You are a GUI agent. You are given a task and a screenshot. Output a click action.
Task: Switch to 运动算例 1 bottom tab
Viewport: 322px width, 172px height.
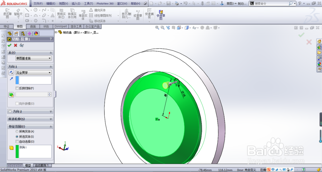click(42, 166)
